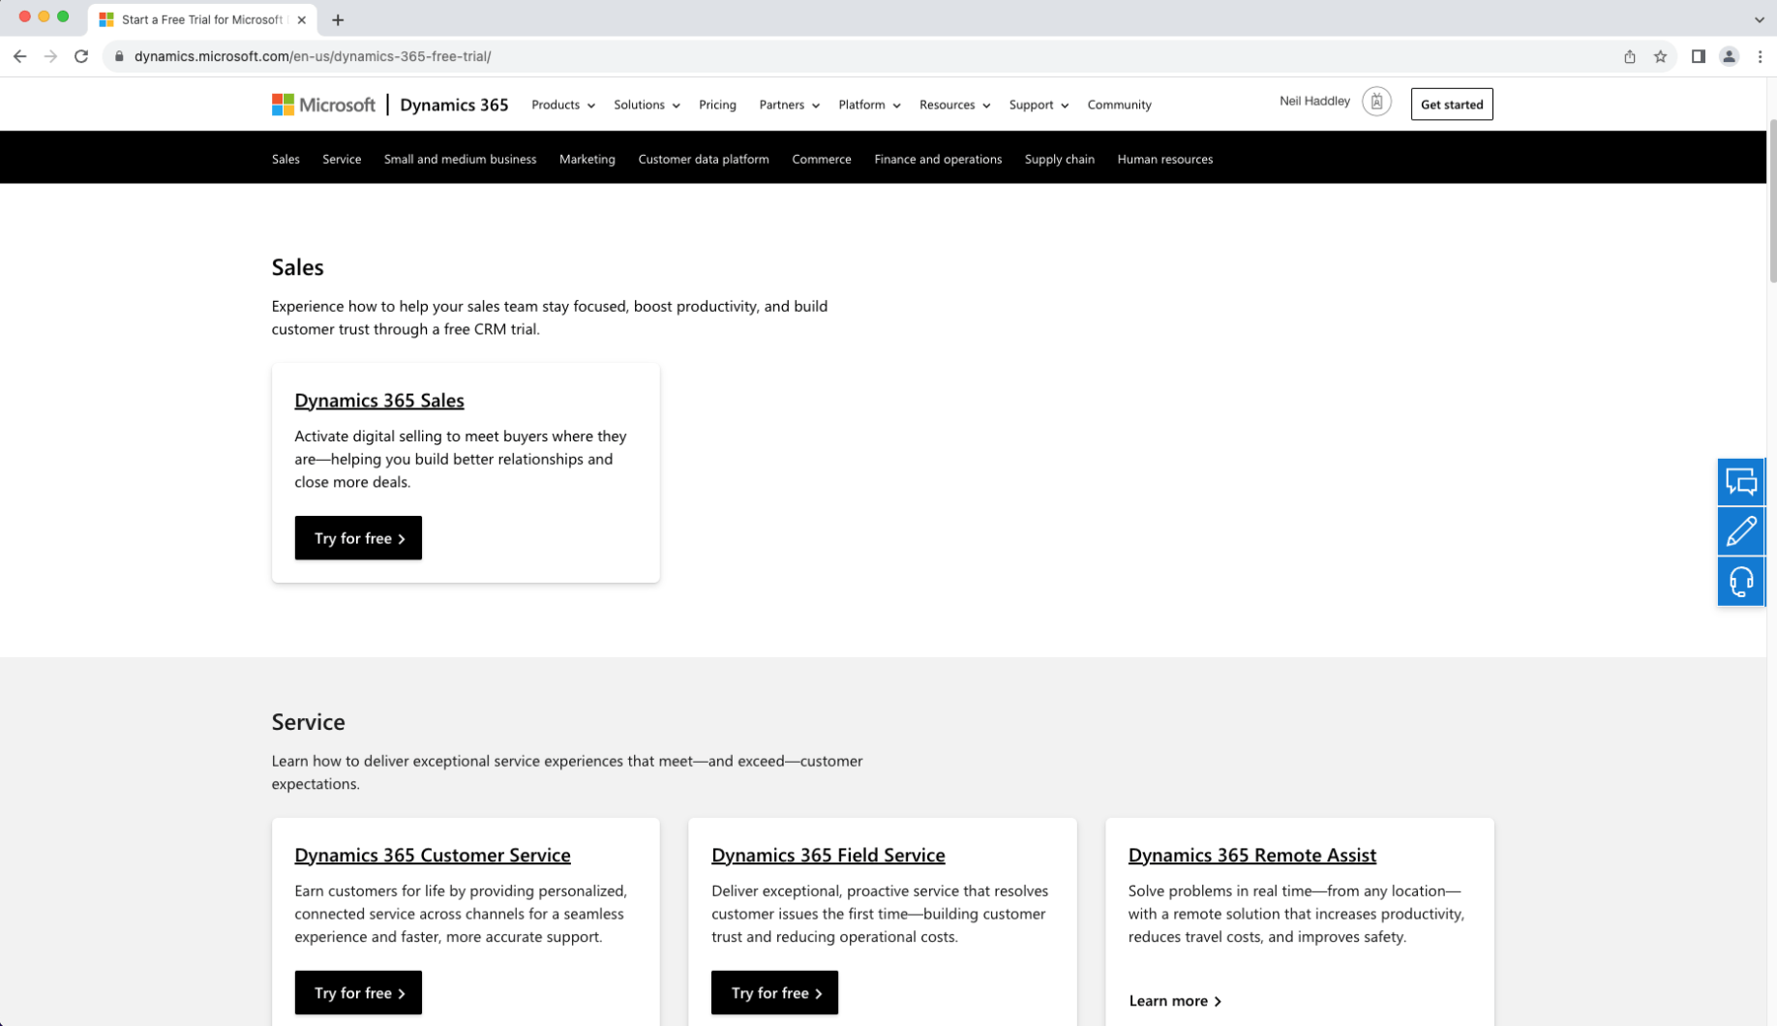Expand the Partners dropdown
Image resolution: width=1777 pixels, height=1026 pixels.
(789, 105)
